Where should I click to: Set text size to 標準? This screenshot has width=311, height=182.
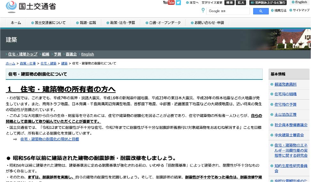pyautogui.click(x=229, y=3)
